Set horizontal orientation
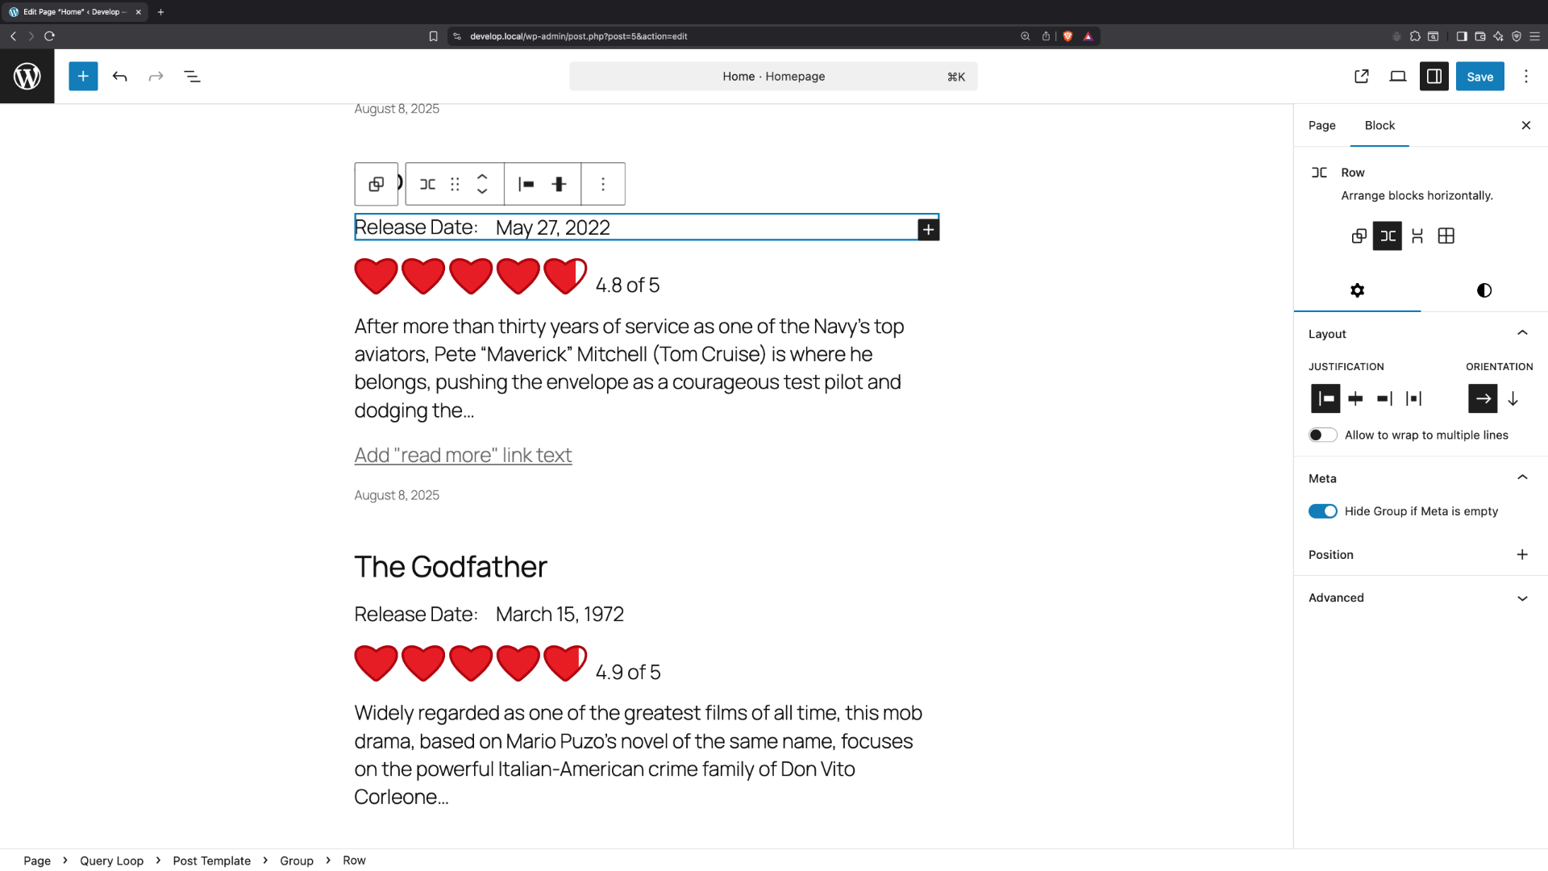1548x871 pixels. click(x=1483, y=398)
